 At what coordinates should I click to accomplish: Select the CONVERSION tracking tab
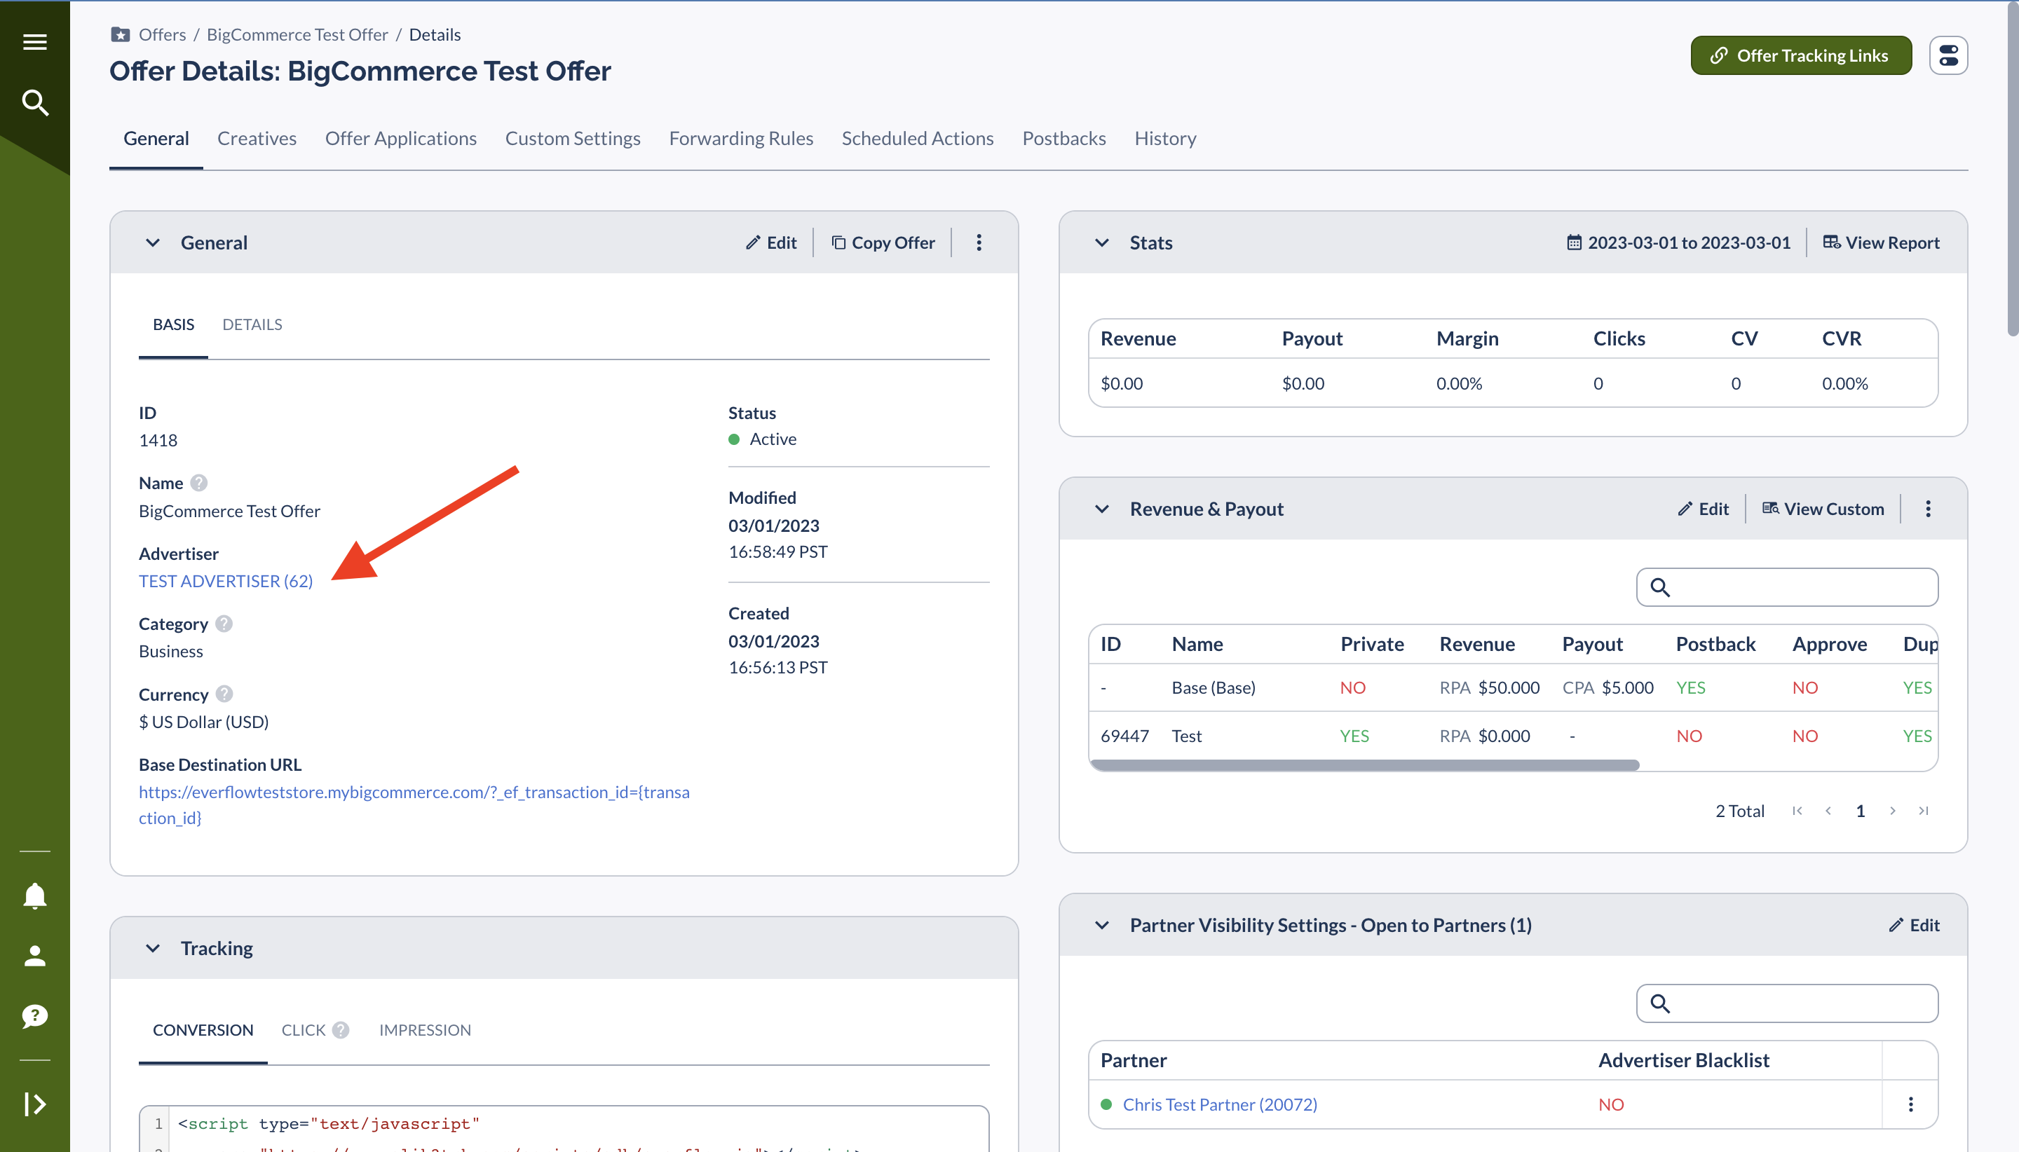coord(203,1030)
